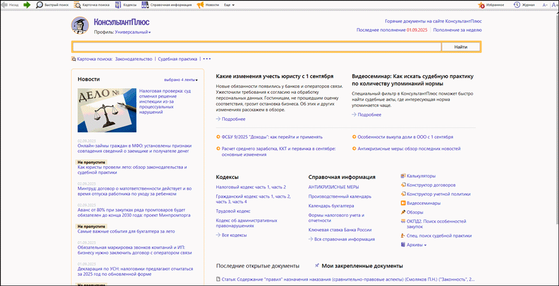Decrease font size with A- icon
The height and width of the screenshot is (286, 559).
(x=545, y=5)
